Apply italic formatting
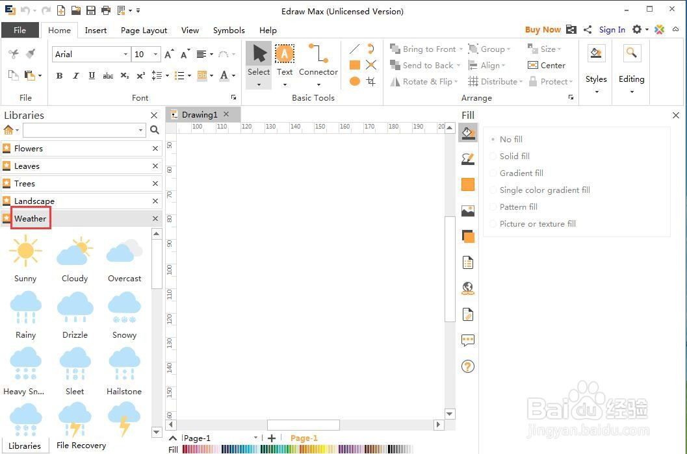 76,76
